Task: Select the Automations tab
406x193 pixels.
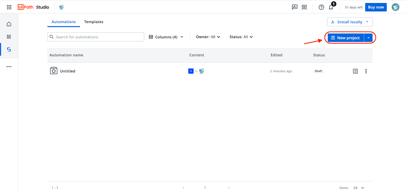Action: point(63,22)
